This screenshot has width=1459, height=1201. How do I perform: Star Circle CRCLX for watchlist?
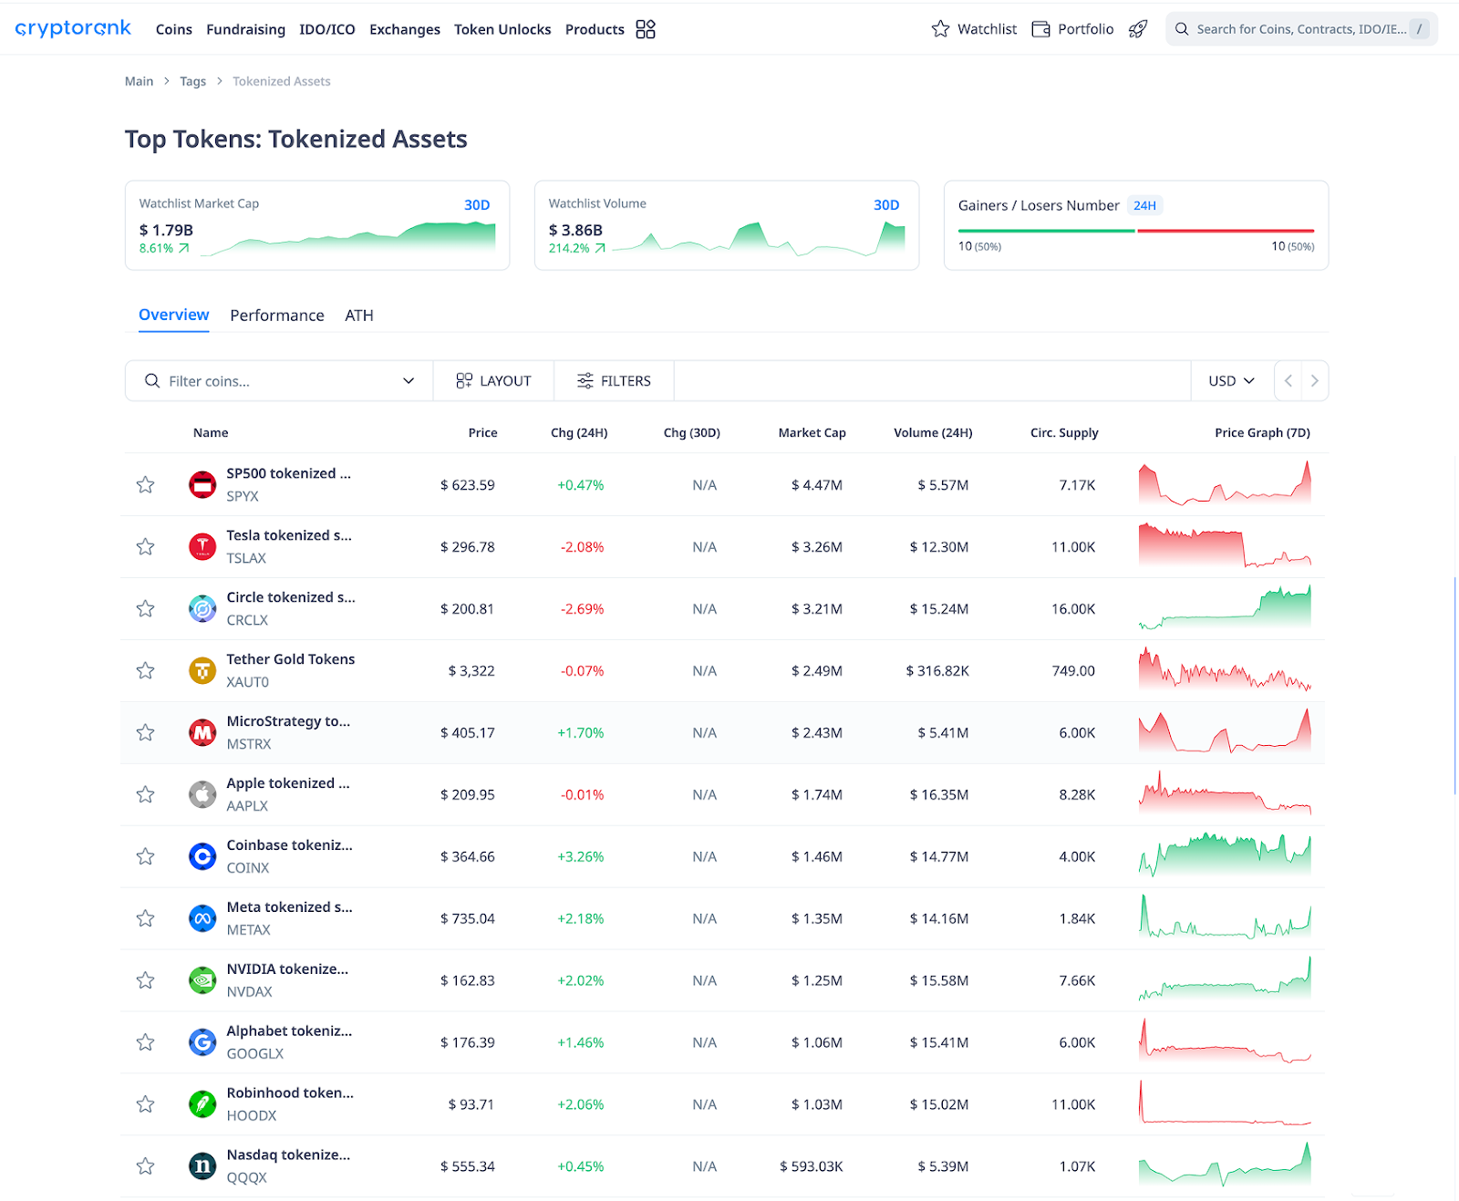[145, 608]
